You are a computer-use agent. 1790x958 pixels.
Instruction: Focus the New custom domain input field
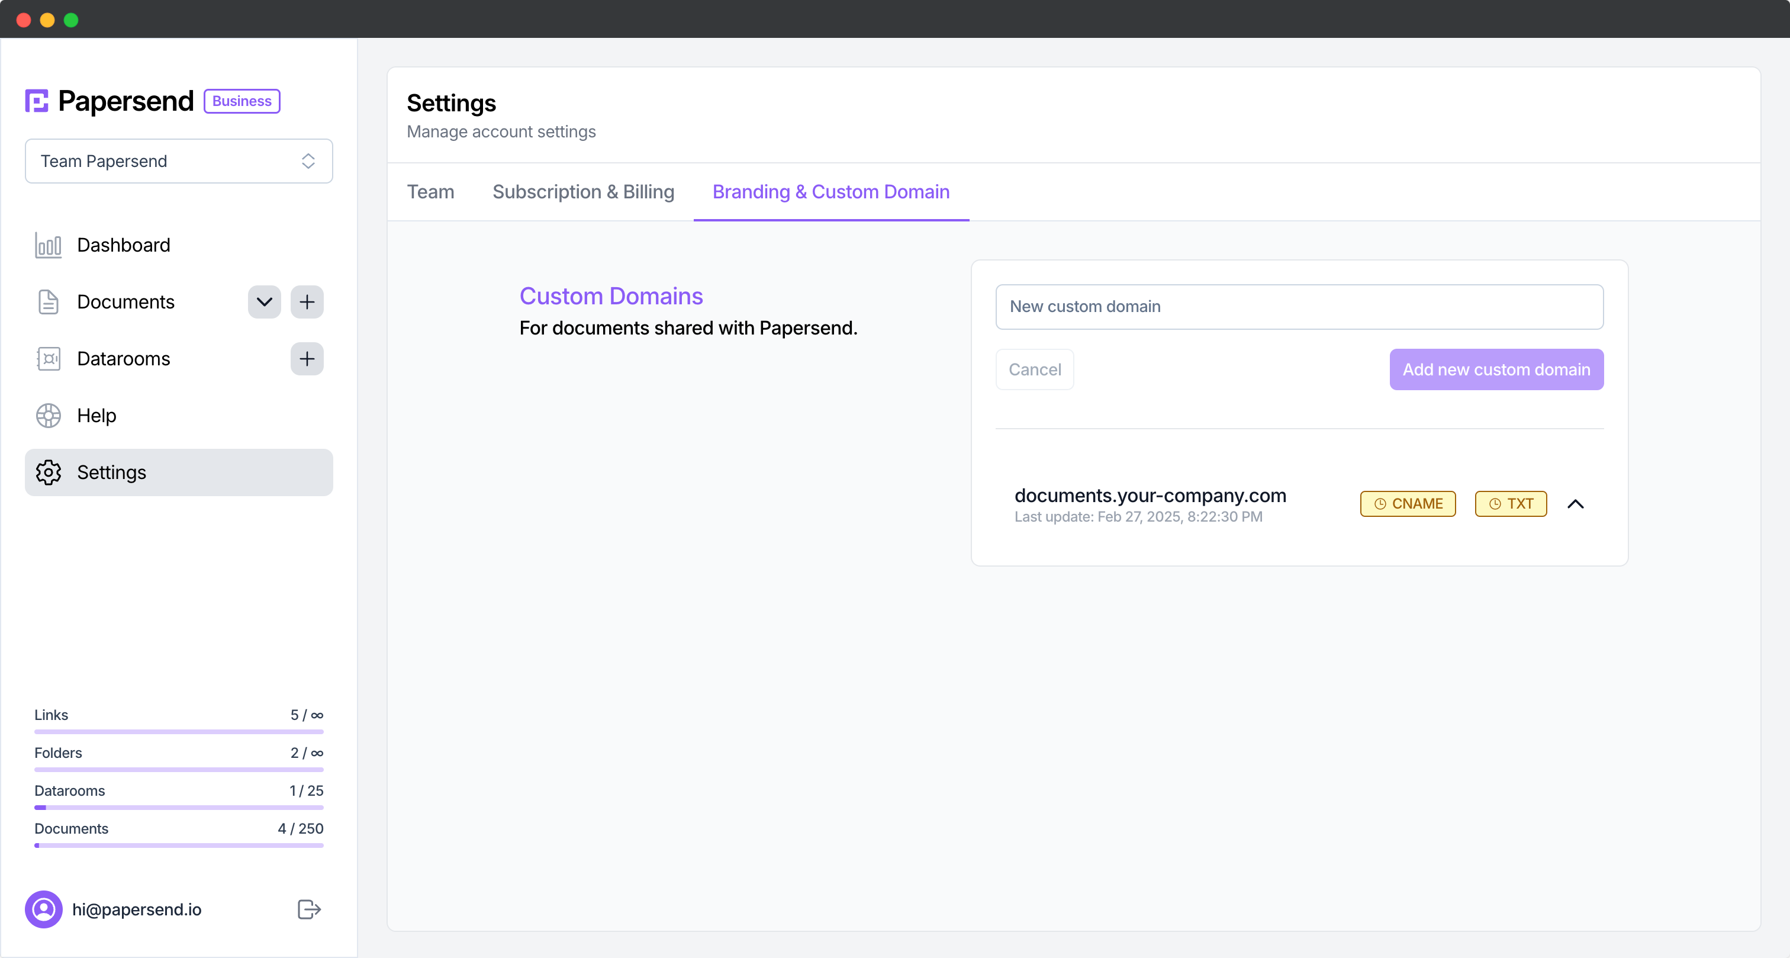[1299, 307]
